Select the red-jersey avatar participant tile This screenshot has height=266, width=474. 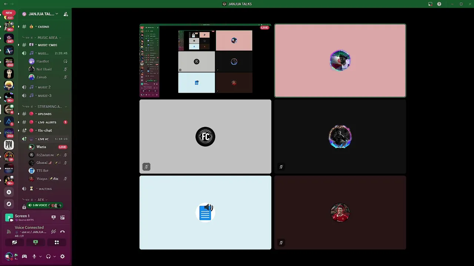[x=340, y=212]
